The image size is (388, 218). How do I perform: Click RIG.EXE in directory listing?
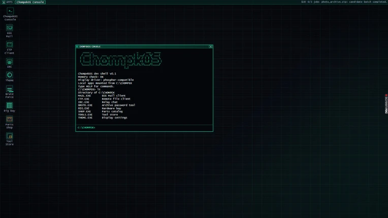[x=84, y=108]
